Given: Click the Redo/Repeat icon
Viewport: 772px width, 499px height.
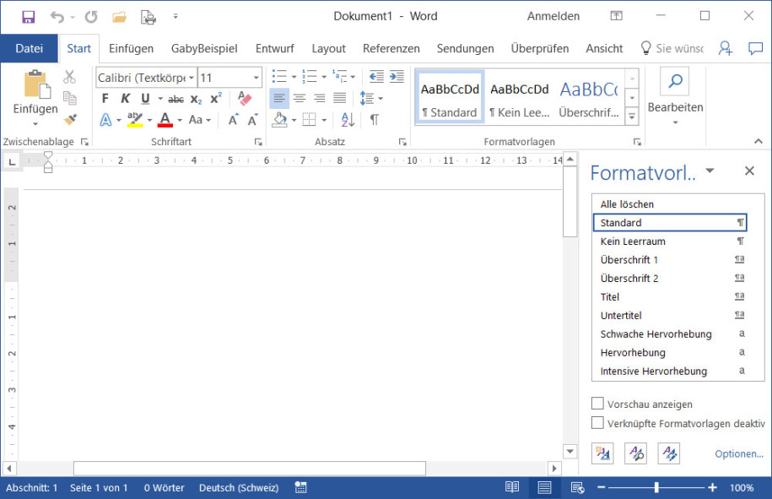Looking at the screenshot, I should 91,17.
